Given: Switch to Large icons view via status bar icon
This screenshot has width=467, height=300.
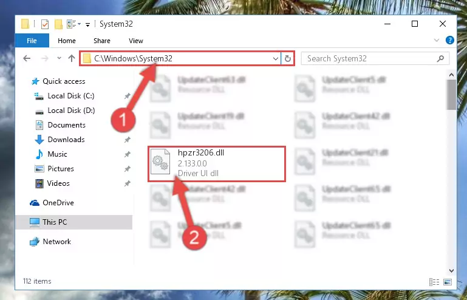Looking at the screenshot, I should (448, 282).
